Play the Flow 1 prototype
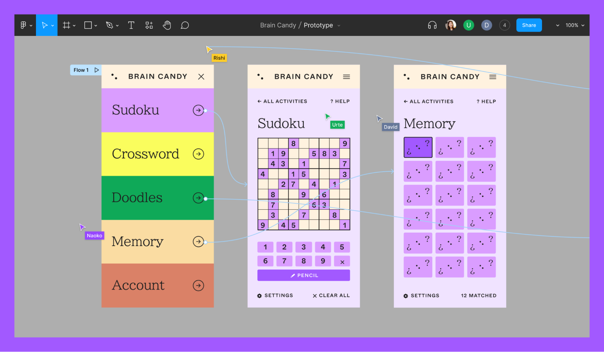Viewport: 604px width, 352px height. point(96,70)
